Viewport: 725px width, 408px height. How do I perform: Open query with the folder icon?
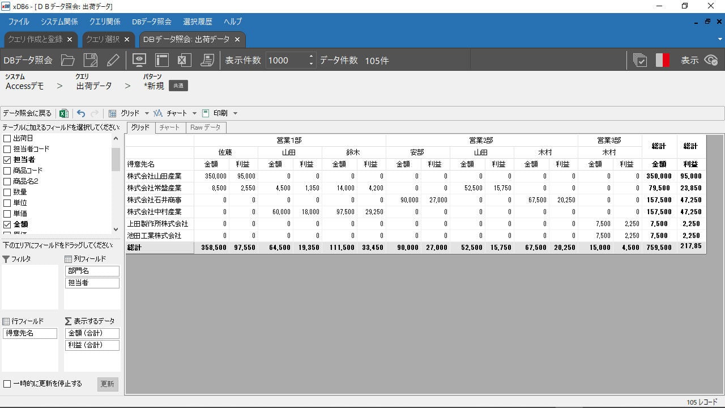68,60
